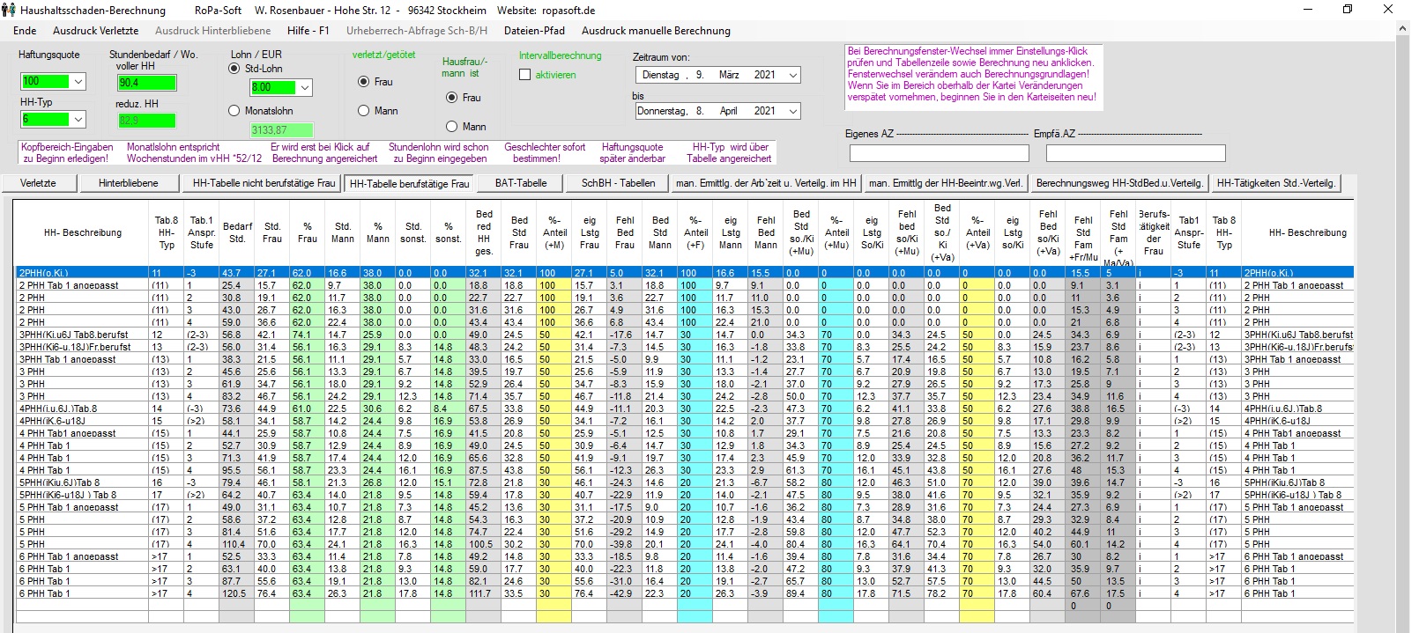Open the Haftungsquote dropdown
Image resolution: width=1419 pixels, height=633 pixels.
click(78, 82)
